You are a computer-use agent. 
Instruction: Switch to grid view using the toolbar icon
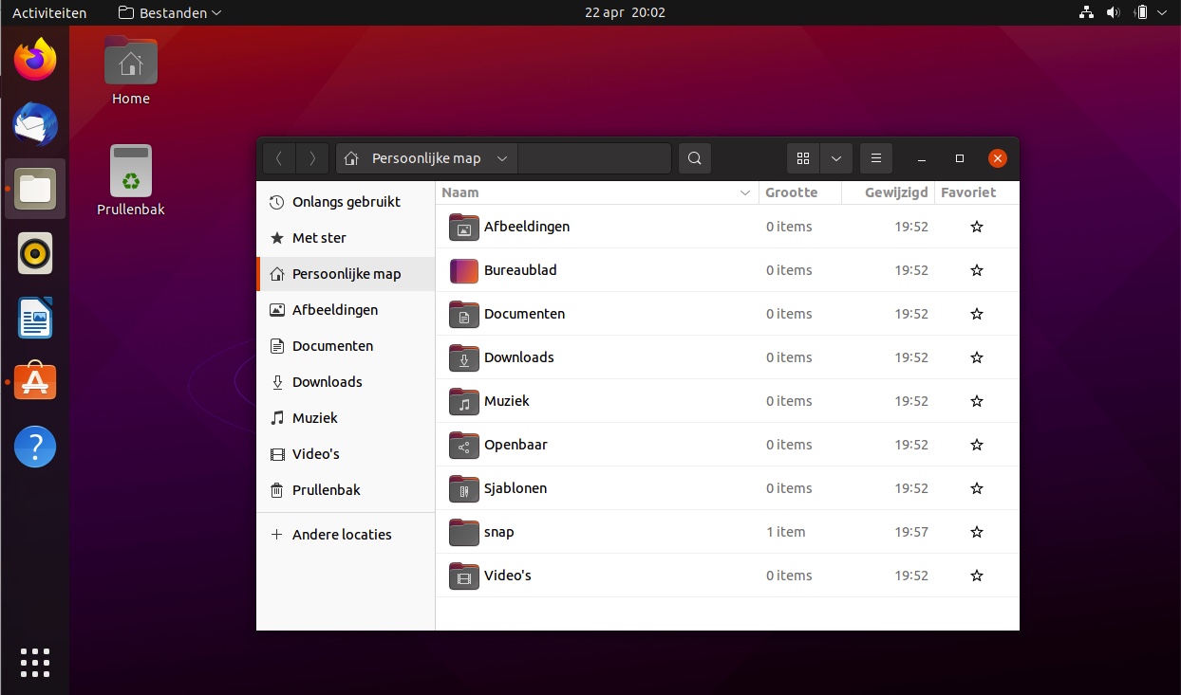pyautogui.click(x=803, y=158)
